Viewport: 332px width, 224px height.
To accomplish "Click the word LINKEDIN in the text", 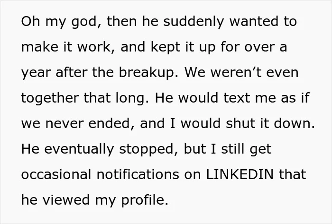I will (x=240, y=174).
